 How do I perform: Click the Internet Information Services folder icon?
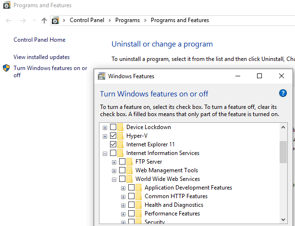point(121,153)
